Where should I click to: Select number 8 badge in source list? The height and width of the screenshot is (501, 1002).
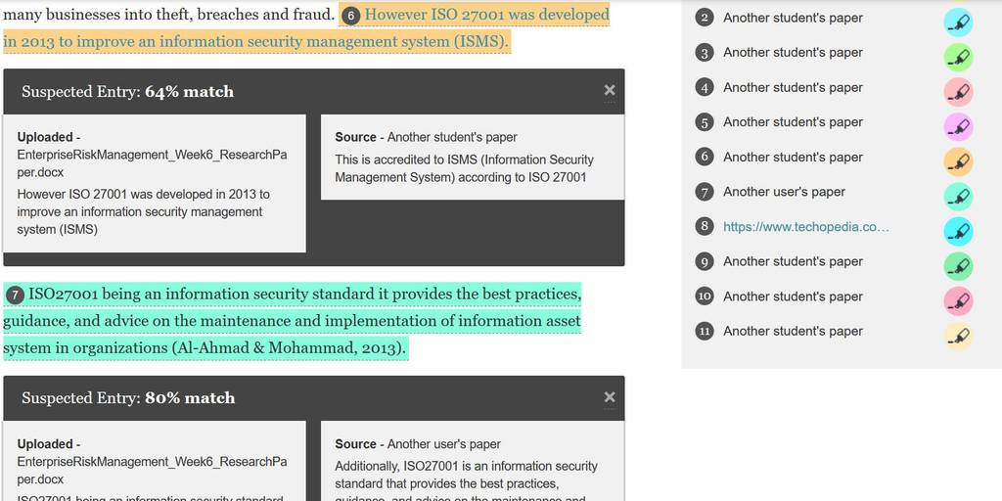(x=705, y=227)
